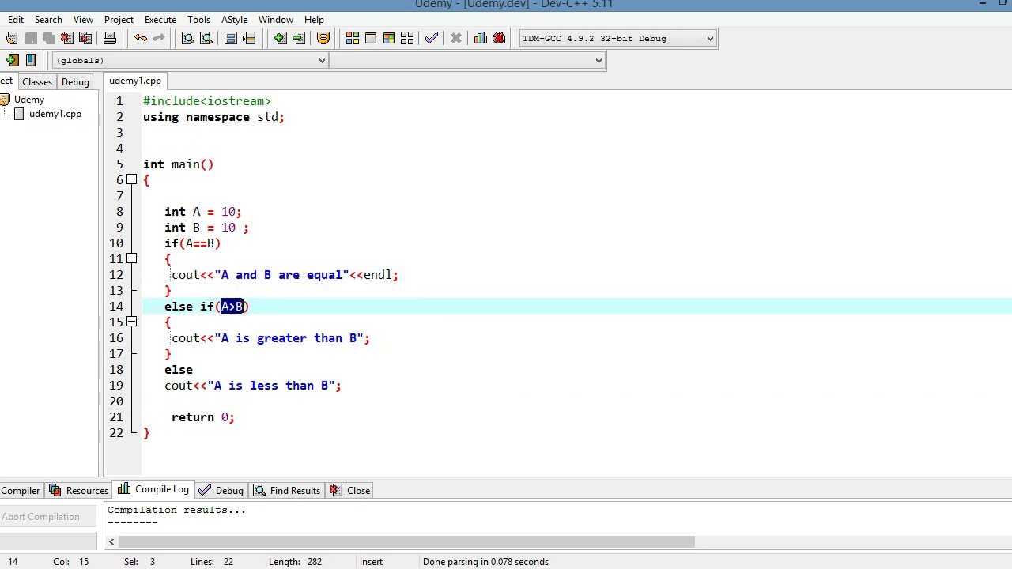The height and width of the screenshot is (569, 1012).
Task: Collapse the code fold at line 11
Action: click(x=132, y=259)
